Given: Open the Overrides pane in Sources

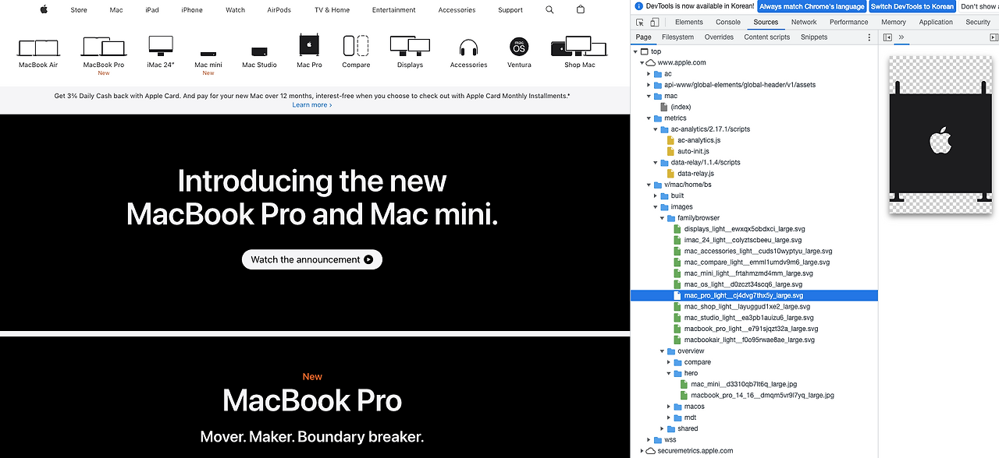Looking at the screenshot, I should click(719, 37).
